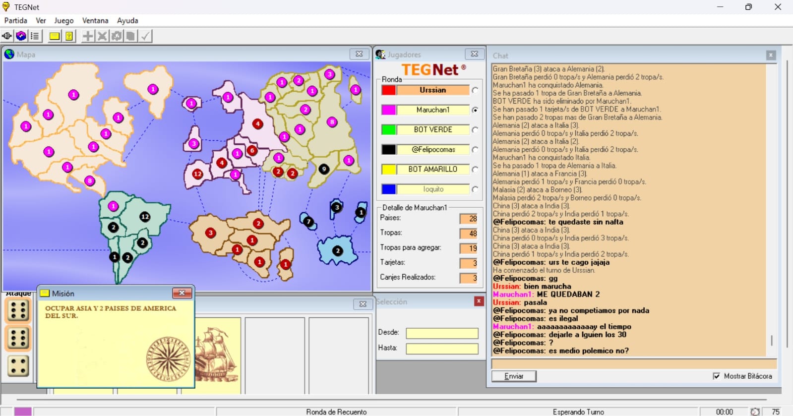
Task: Click the connect plug toolbar icon
Action: 7,36
